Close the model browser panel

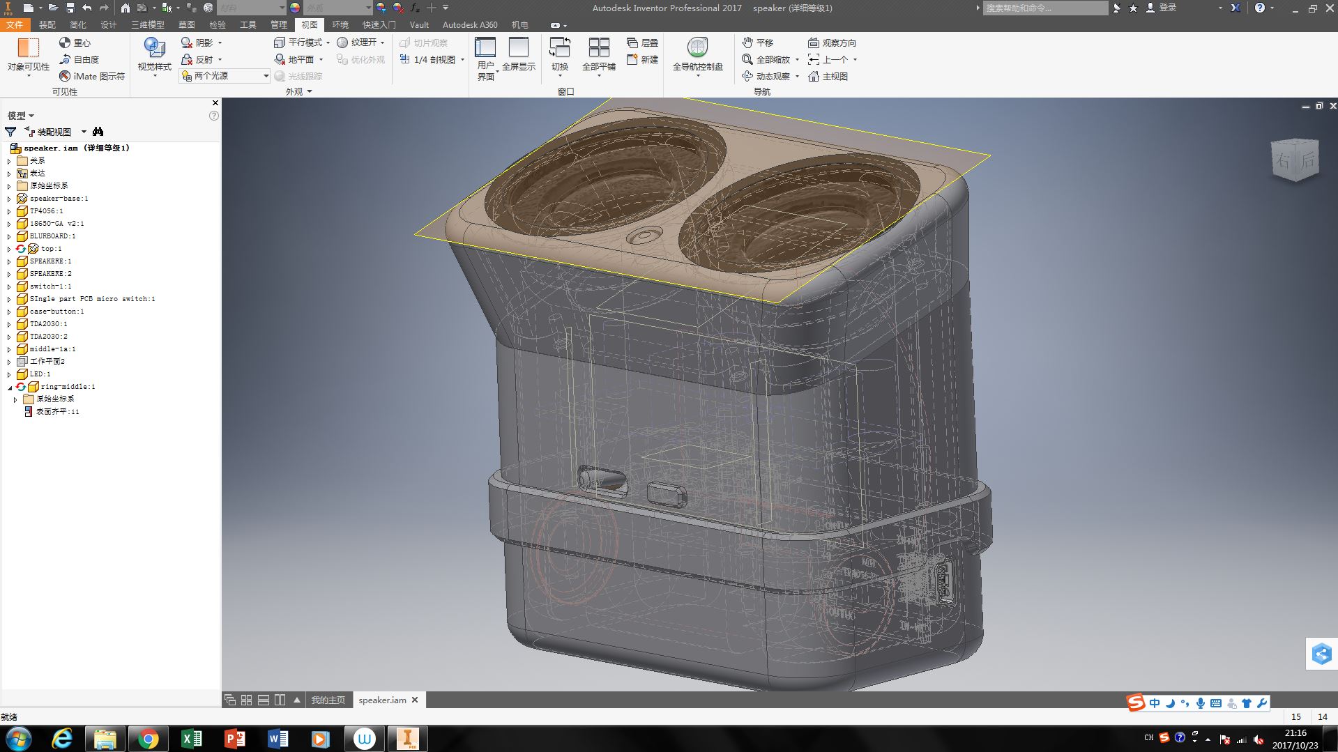click(215, 102)
